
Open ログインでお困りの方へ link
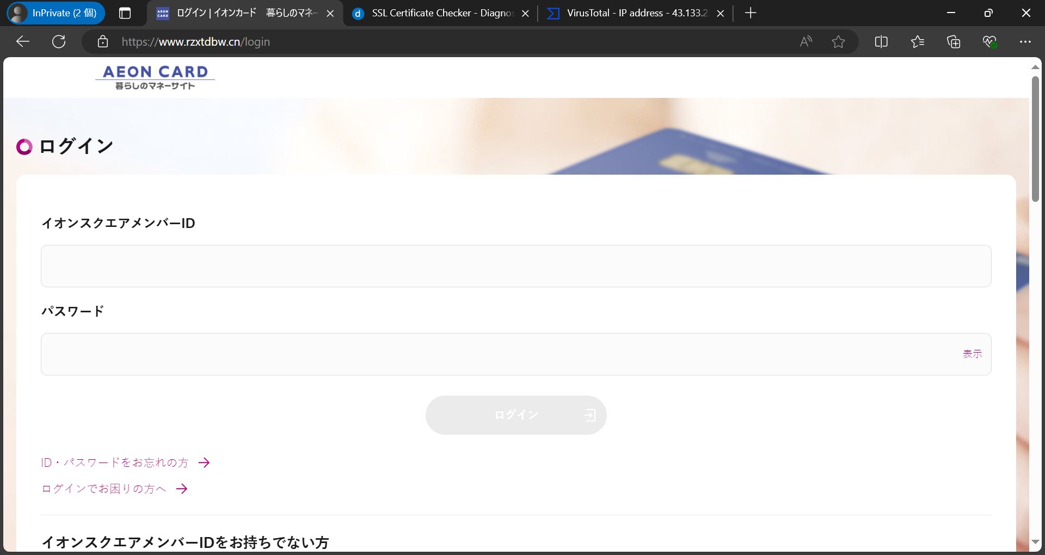click(115, 489)
